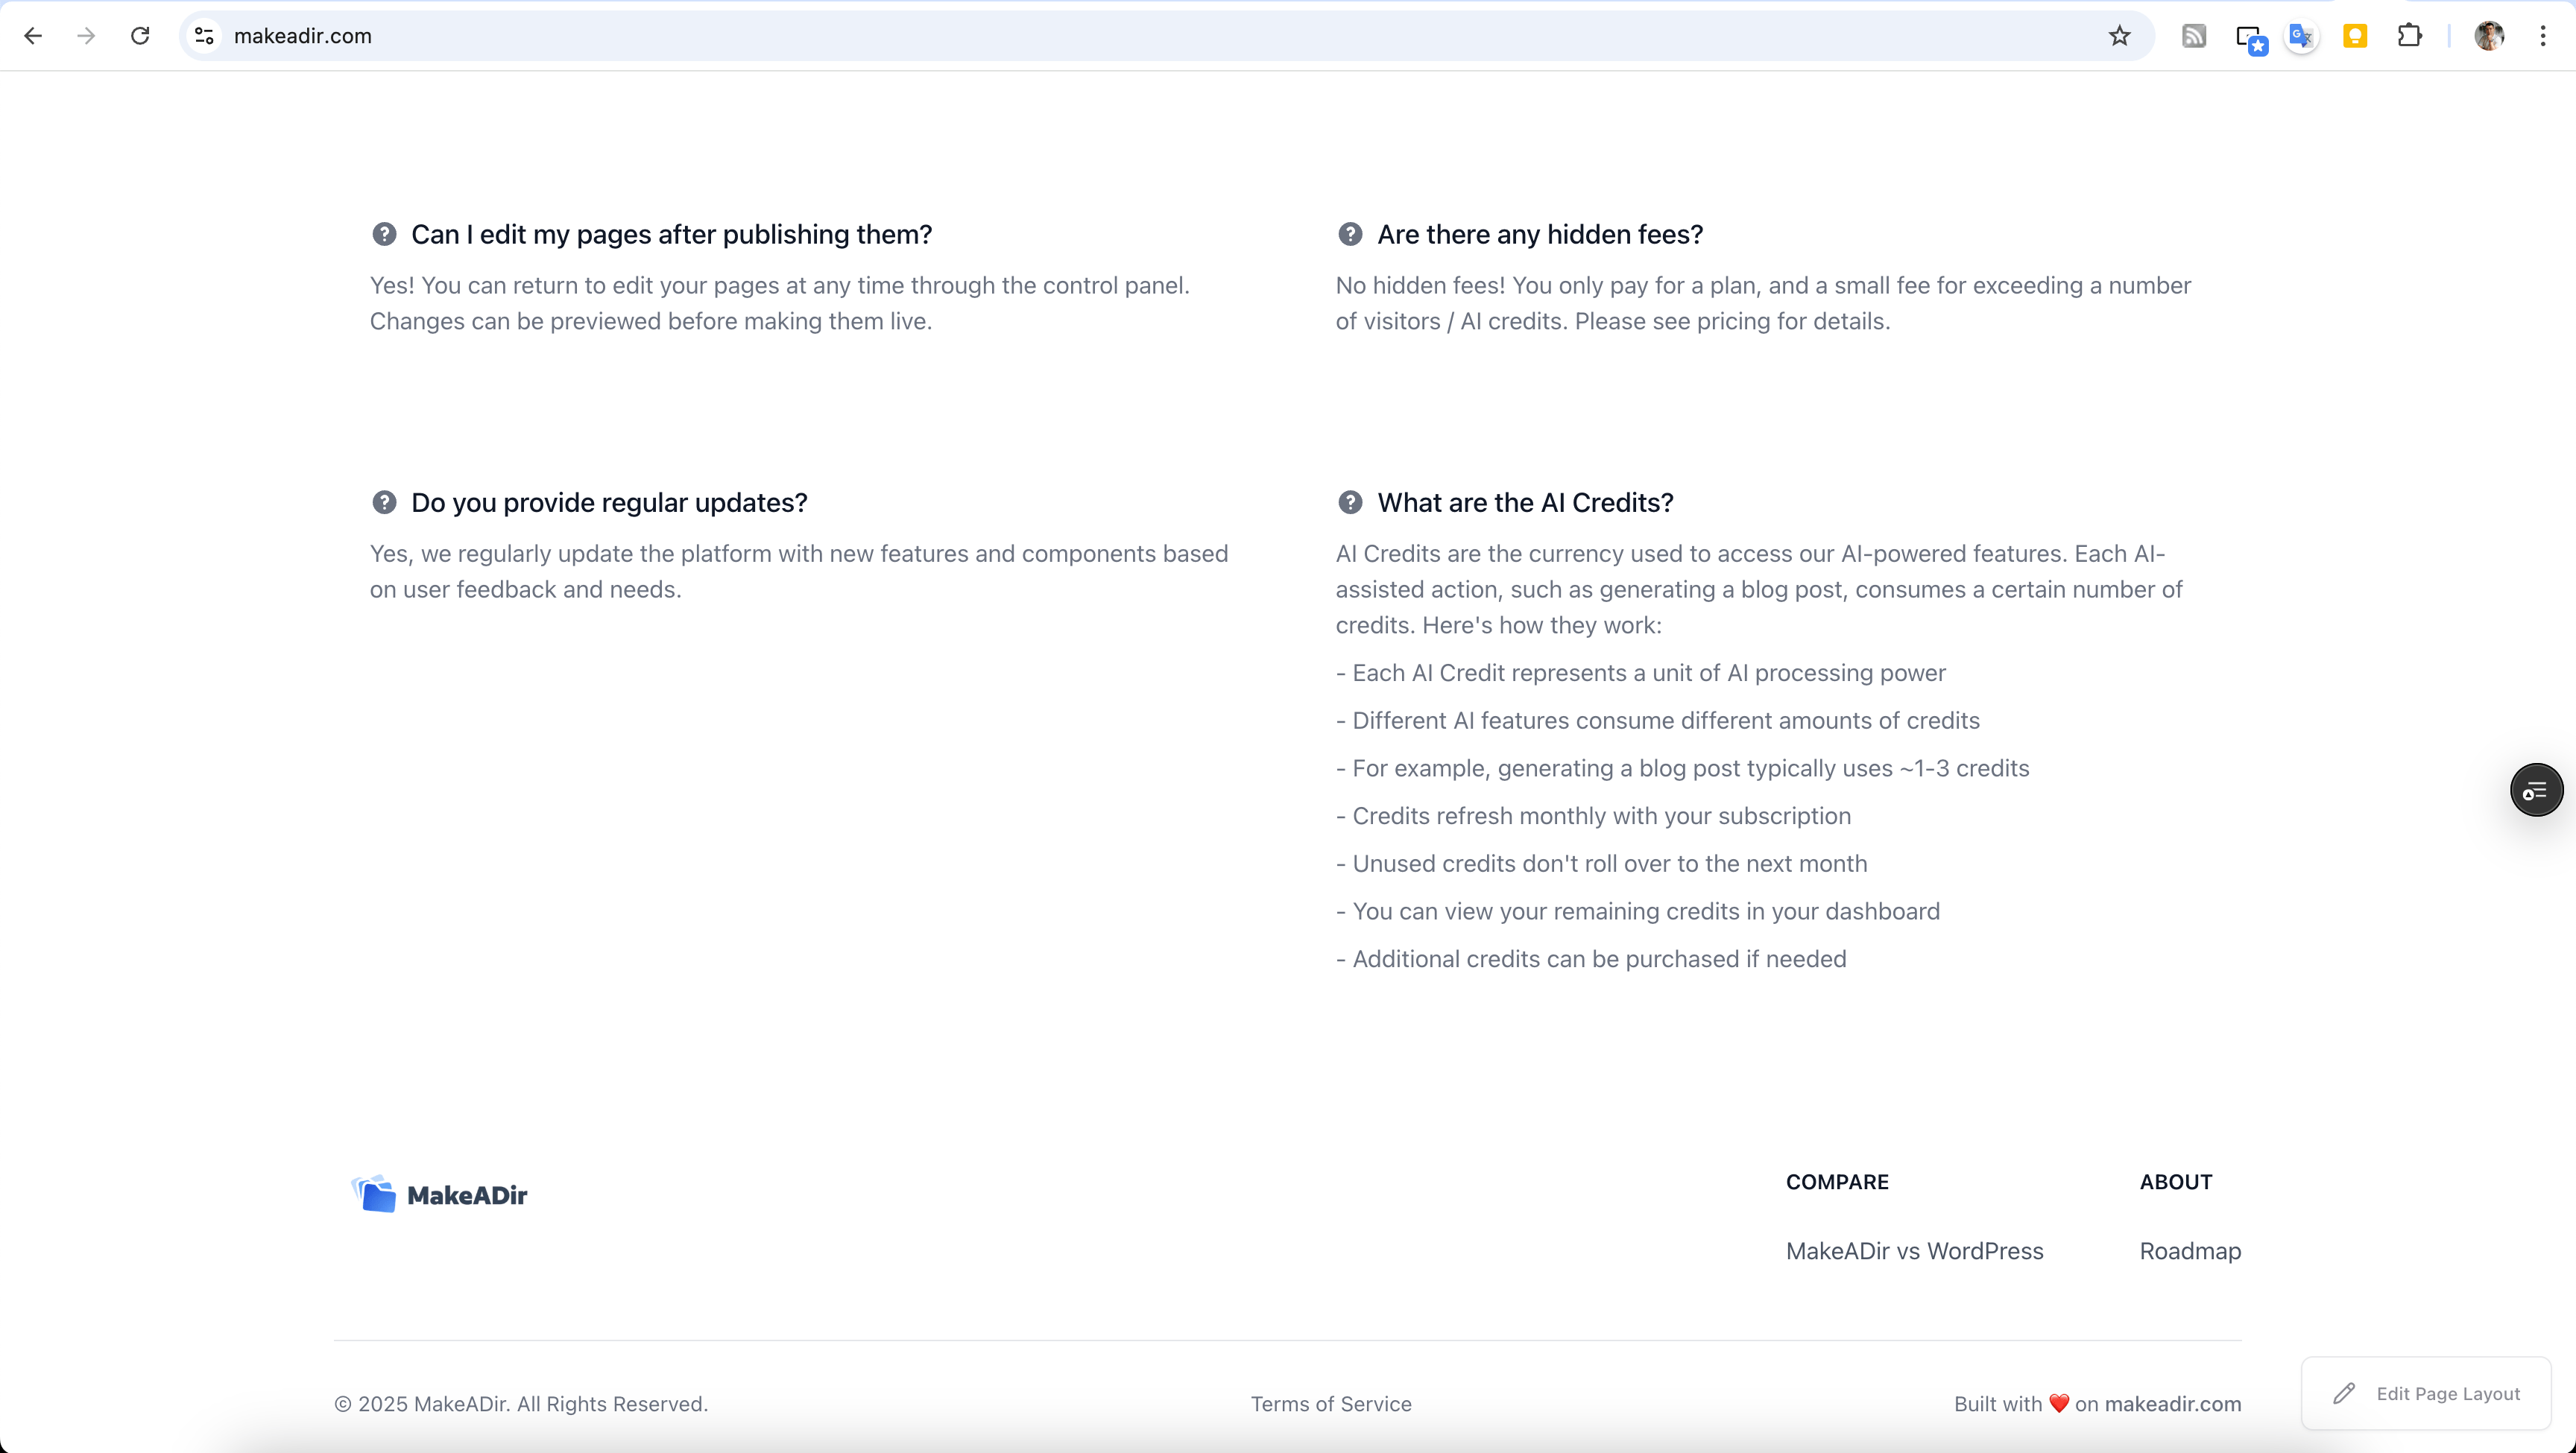Open the Google Translate extension
The image size is (2576, 1453).
click(x=2301, y=36)
